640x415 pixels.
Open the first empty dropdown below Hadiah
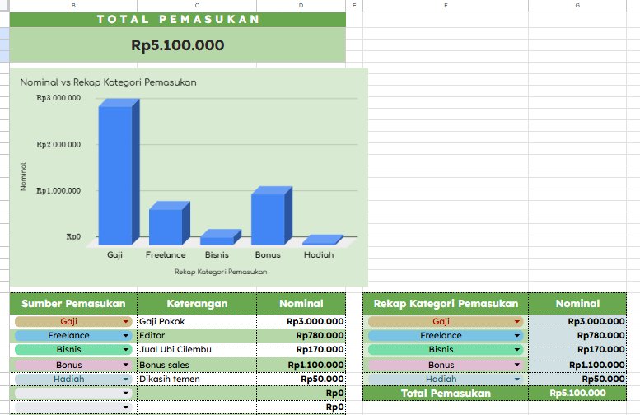coord(126,393)
